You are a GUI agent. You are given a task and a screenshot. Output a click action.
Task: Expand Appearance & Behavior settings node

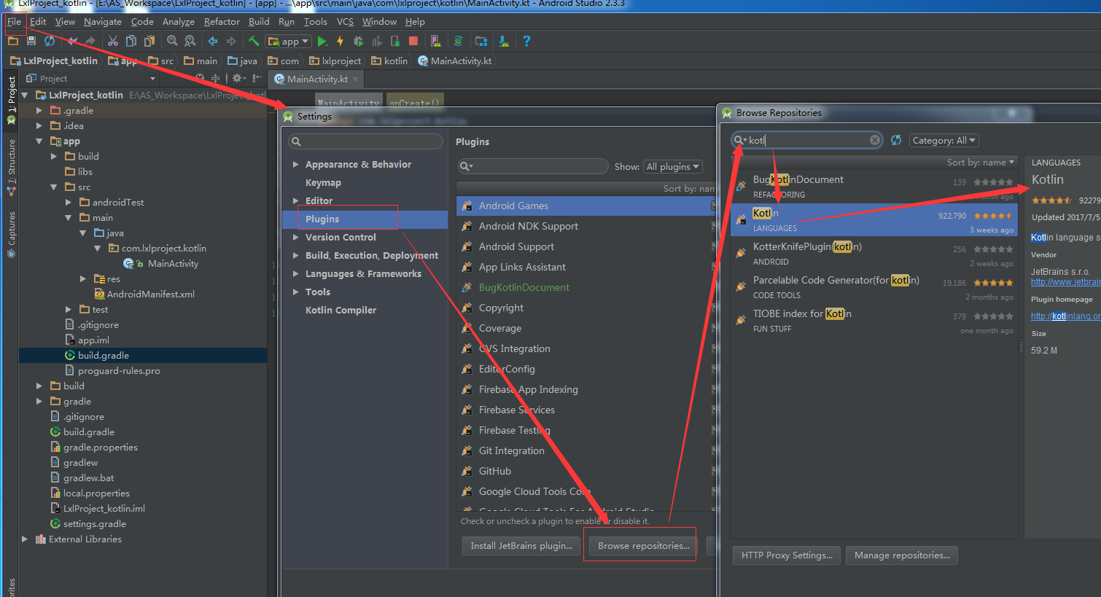pos(296,164)
